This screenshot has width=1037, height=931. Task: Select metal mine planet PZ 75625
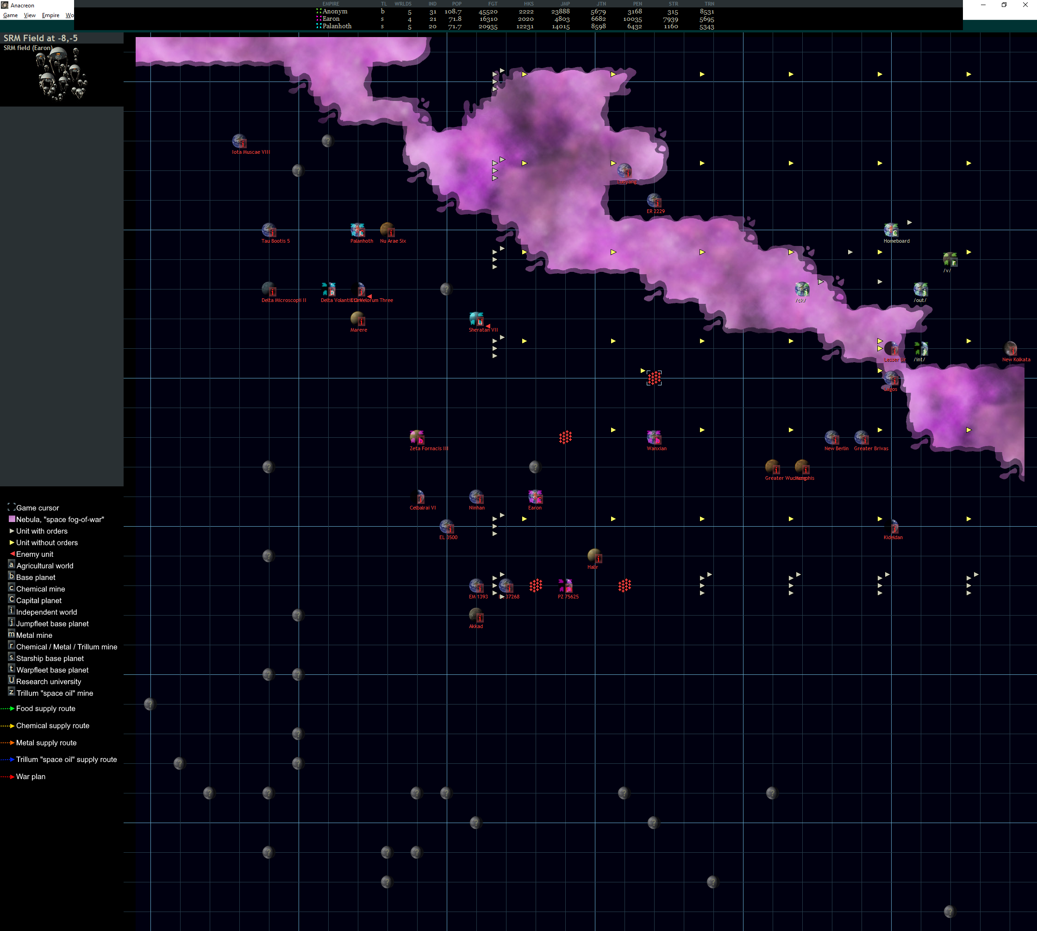pos(565,586)
